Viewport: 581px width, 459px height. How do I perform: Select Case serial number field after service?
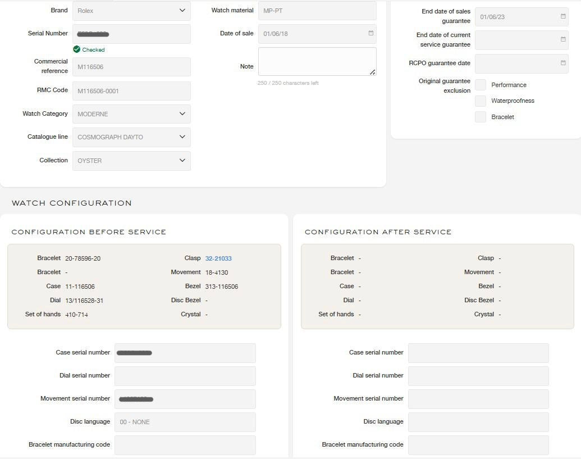tap(478, 353)
